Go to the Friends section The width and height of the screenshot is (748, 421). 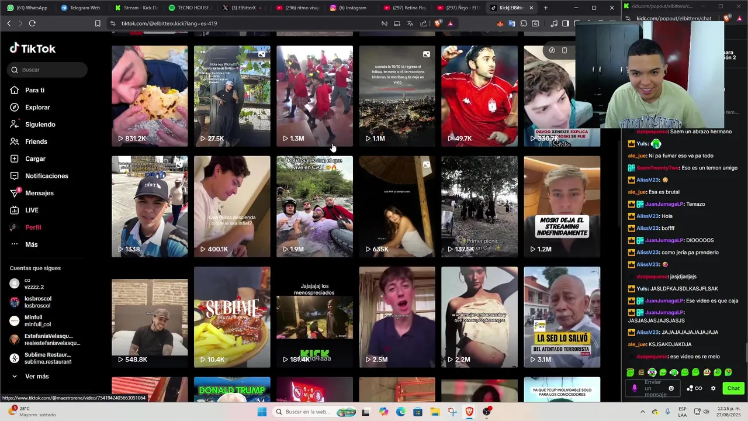coord(29,142)
